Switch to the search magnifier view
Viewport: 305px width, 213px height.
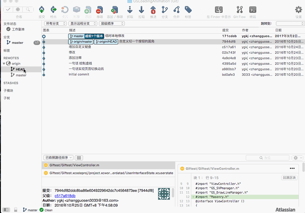[x=28, y=9]
